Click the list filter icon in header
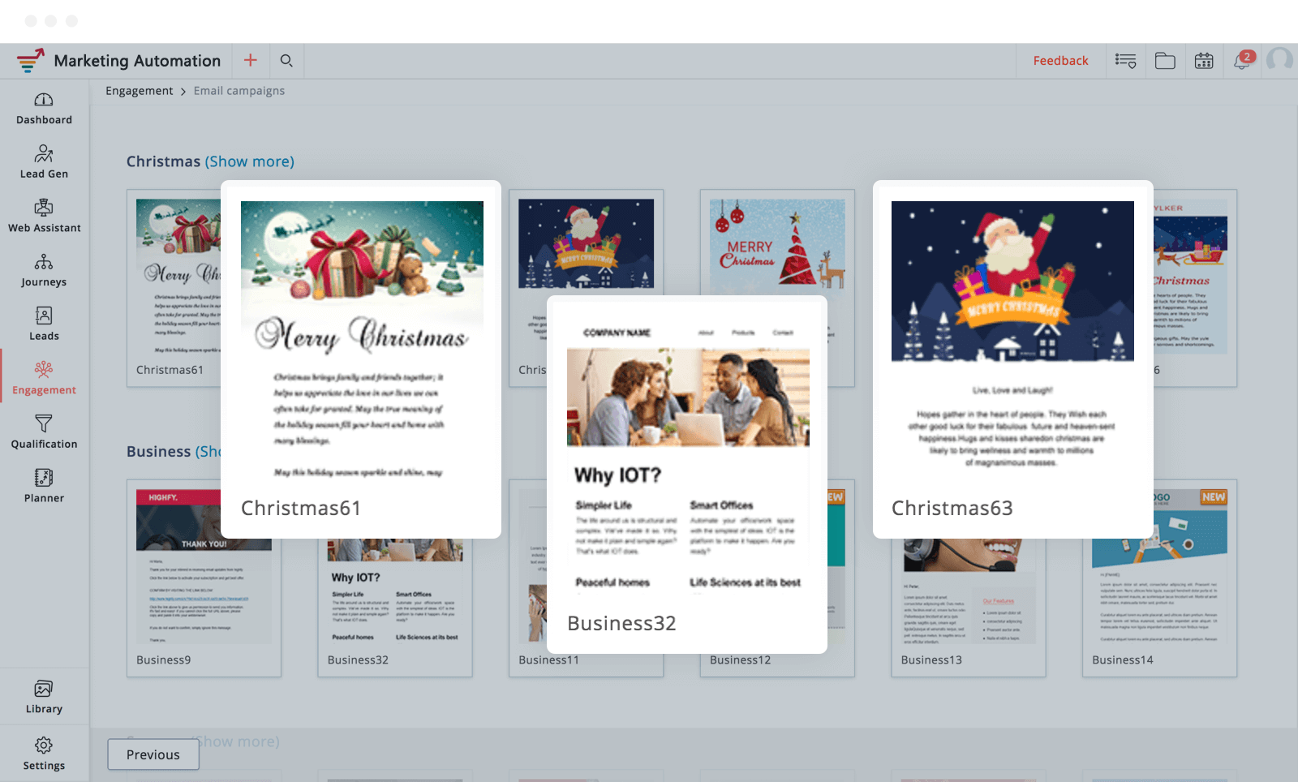The height and width of the screenshot is (782, 1298). click(x=1125, y=61)
